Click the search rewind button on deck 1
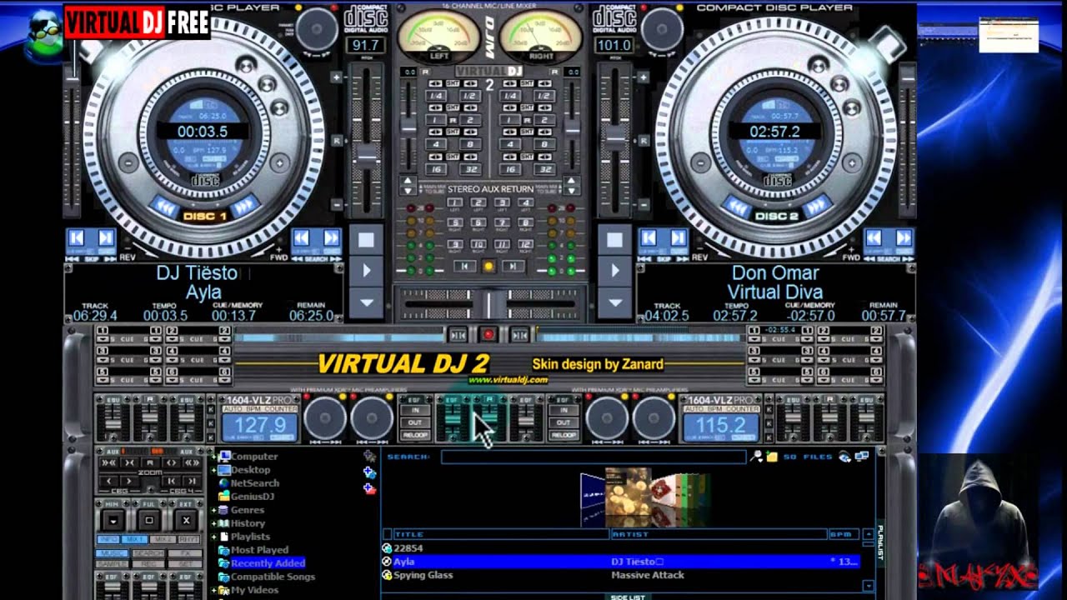 (x=301, y=238)
